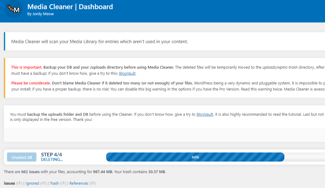The width and height of the screenshot is (325, 188).
Task: Click the refresh icon beside Ignored
Action: point(43,183)
